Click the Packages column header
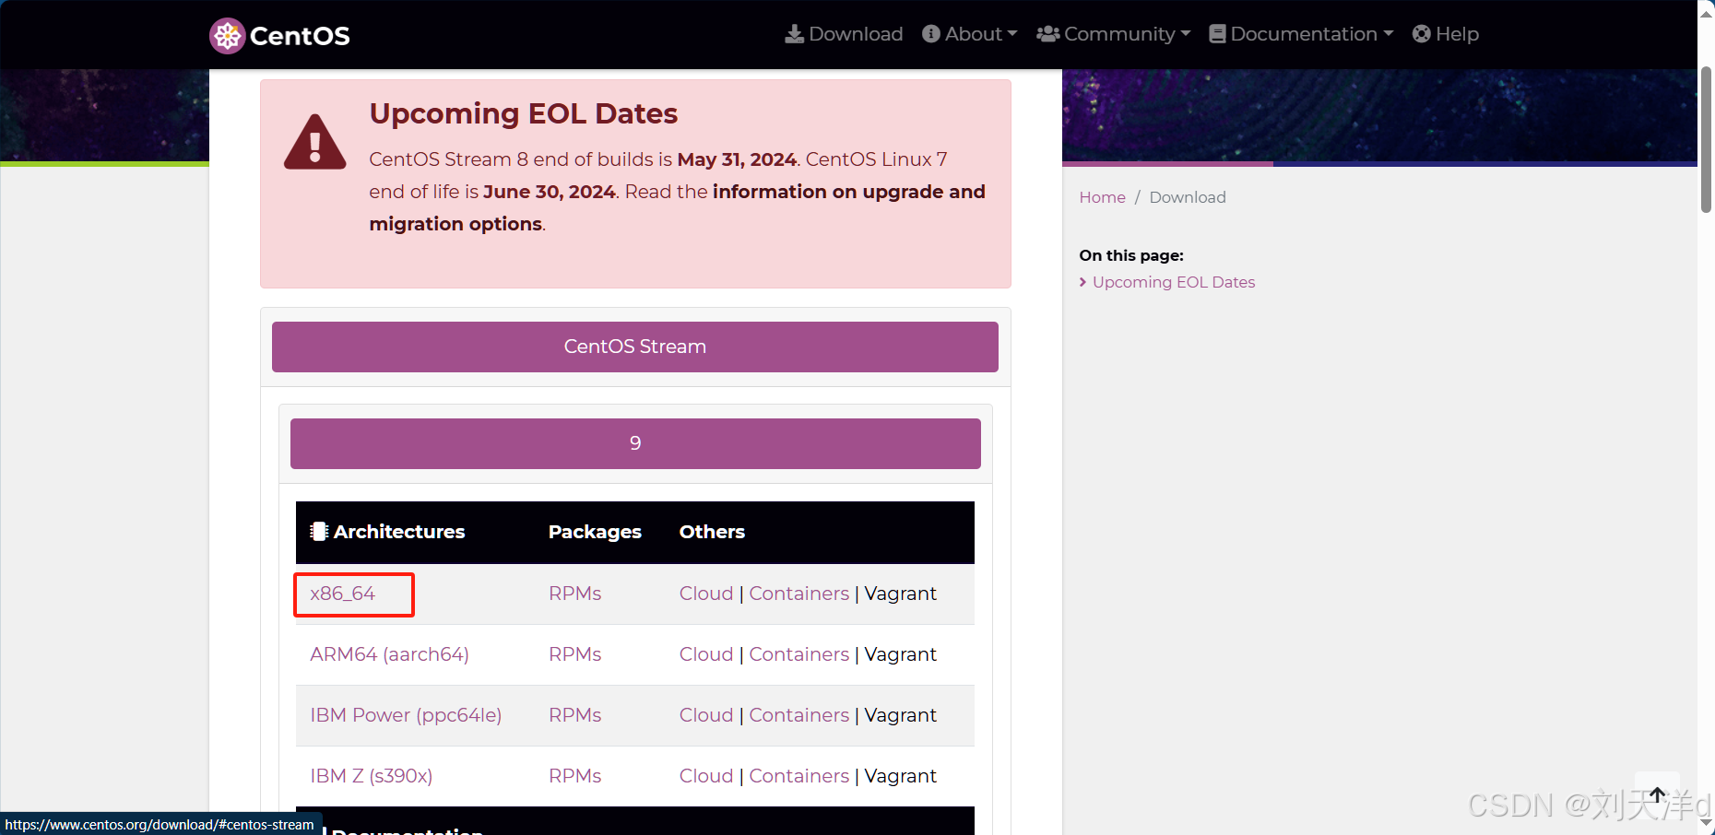The width and height of the screenshot is (1715, 835). click(595, 532)
